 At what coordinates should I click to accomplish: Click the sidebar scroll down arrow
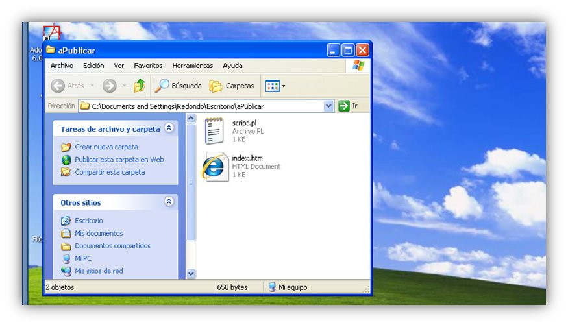[191, 274]
